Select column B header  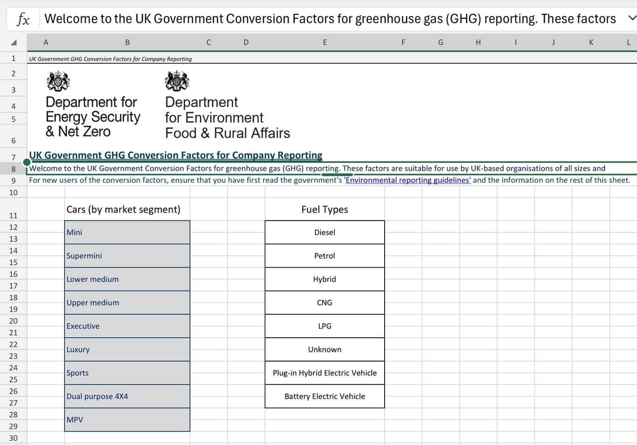127,42
